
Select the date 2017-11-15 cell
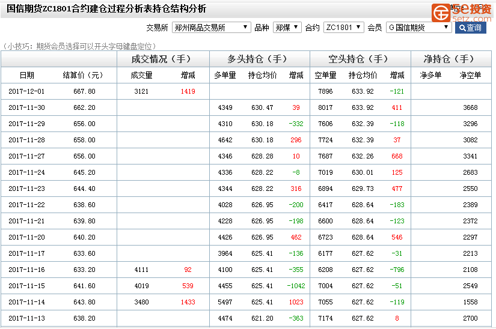click(26, 286)
